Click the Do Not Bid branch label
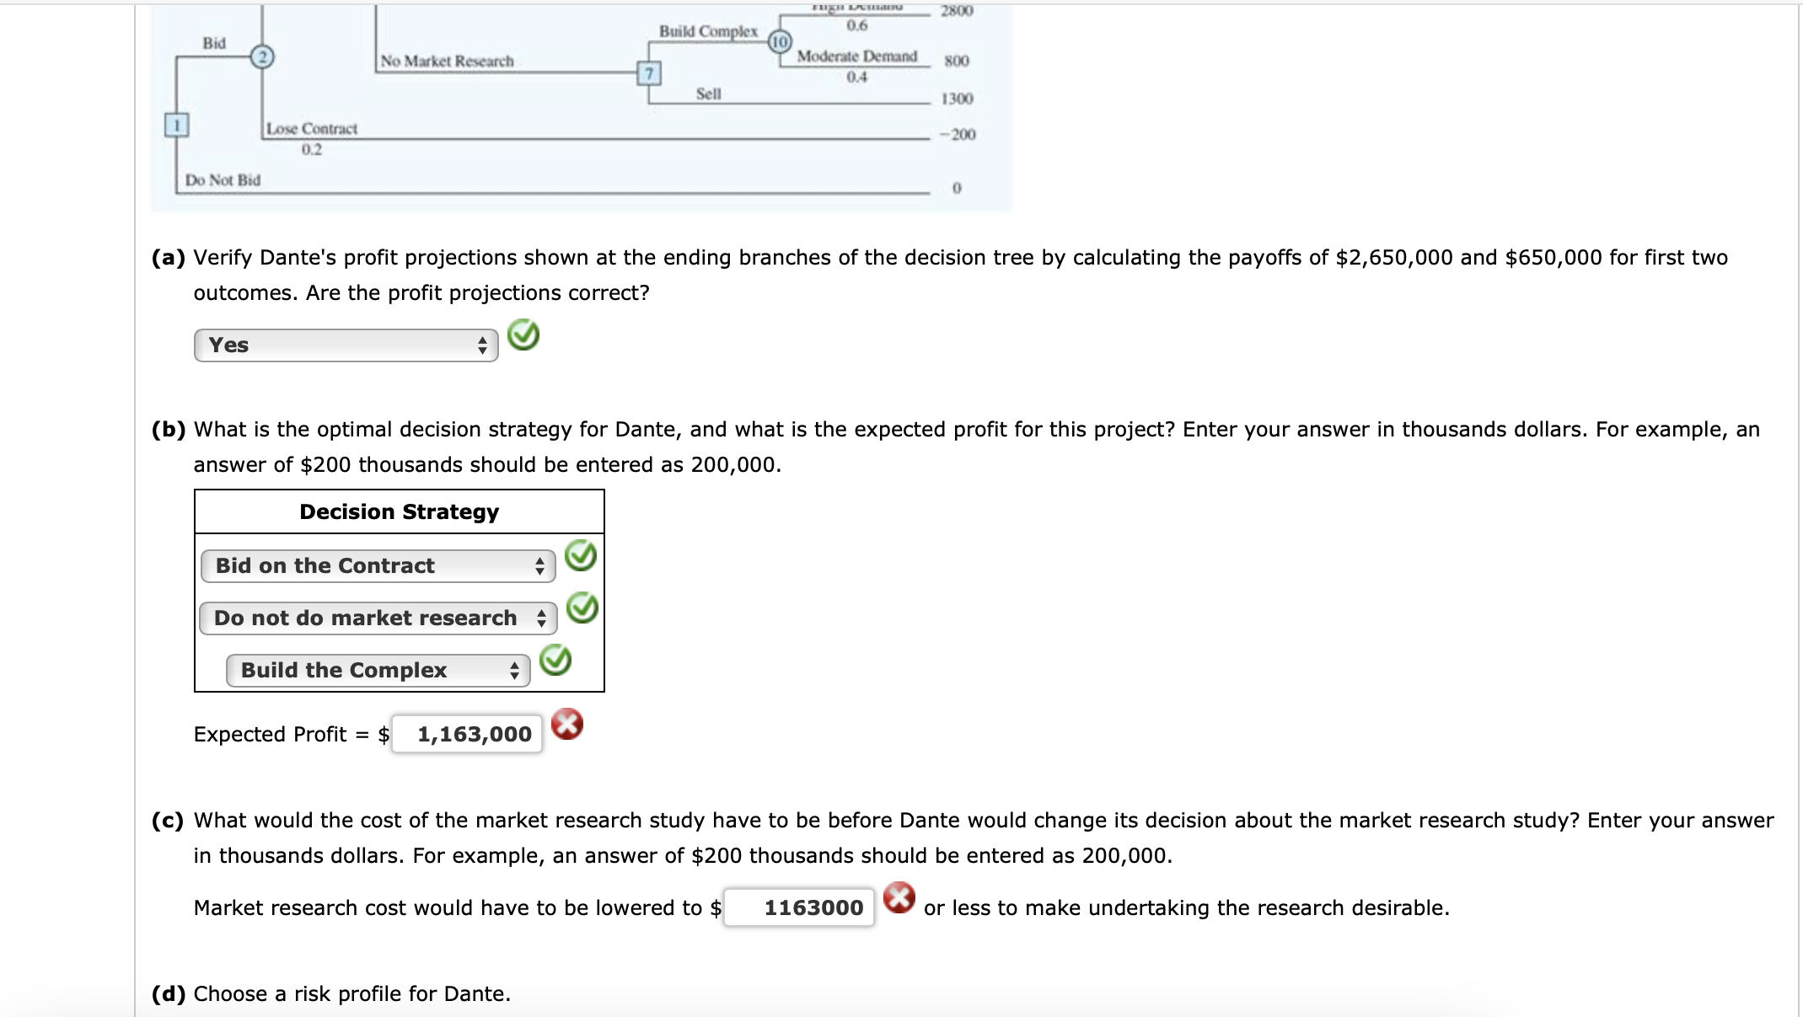This screenshot has height=1017, width=1803. pos(223,180)
